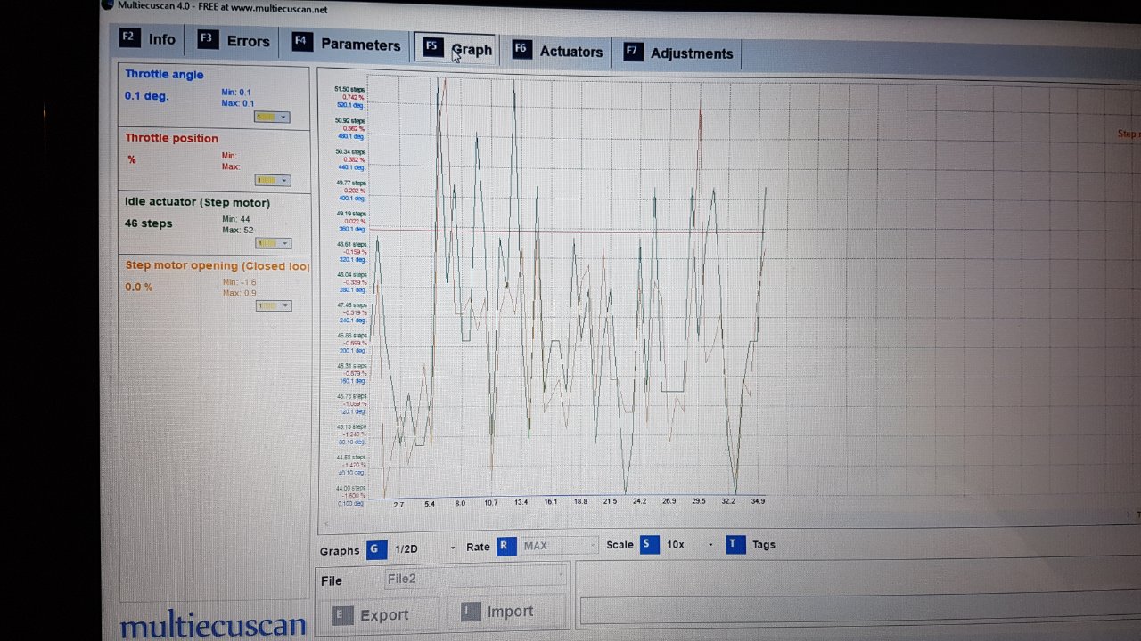Image resolution: width=1141 pixels, height=641 pixels.
Task: Click the F7 key icon beside Adjustments
Action: 632,52
